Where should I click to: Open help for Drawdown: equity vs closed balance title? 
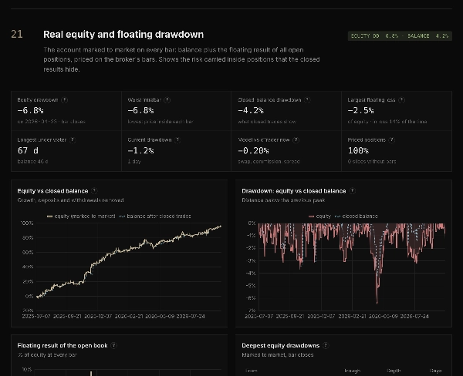[353, 191]
